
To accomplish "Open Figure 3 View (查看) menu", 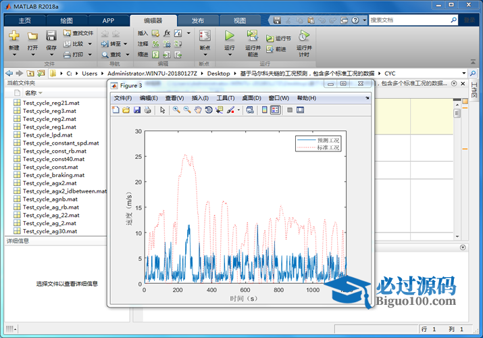I will (174, 98).
